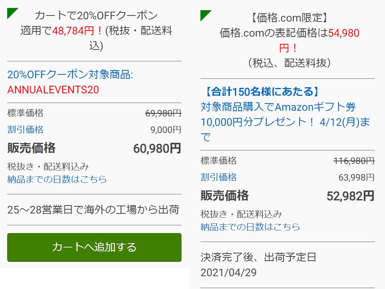The image size is (385, 289).
Task: Open the right panel 割引価格 link
Action: (x=219, y=177)
